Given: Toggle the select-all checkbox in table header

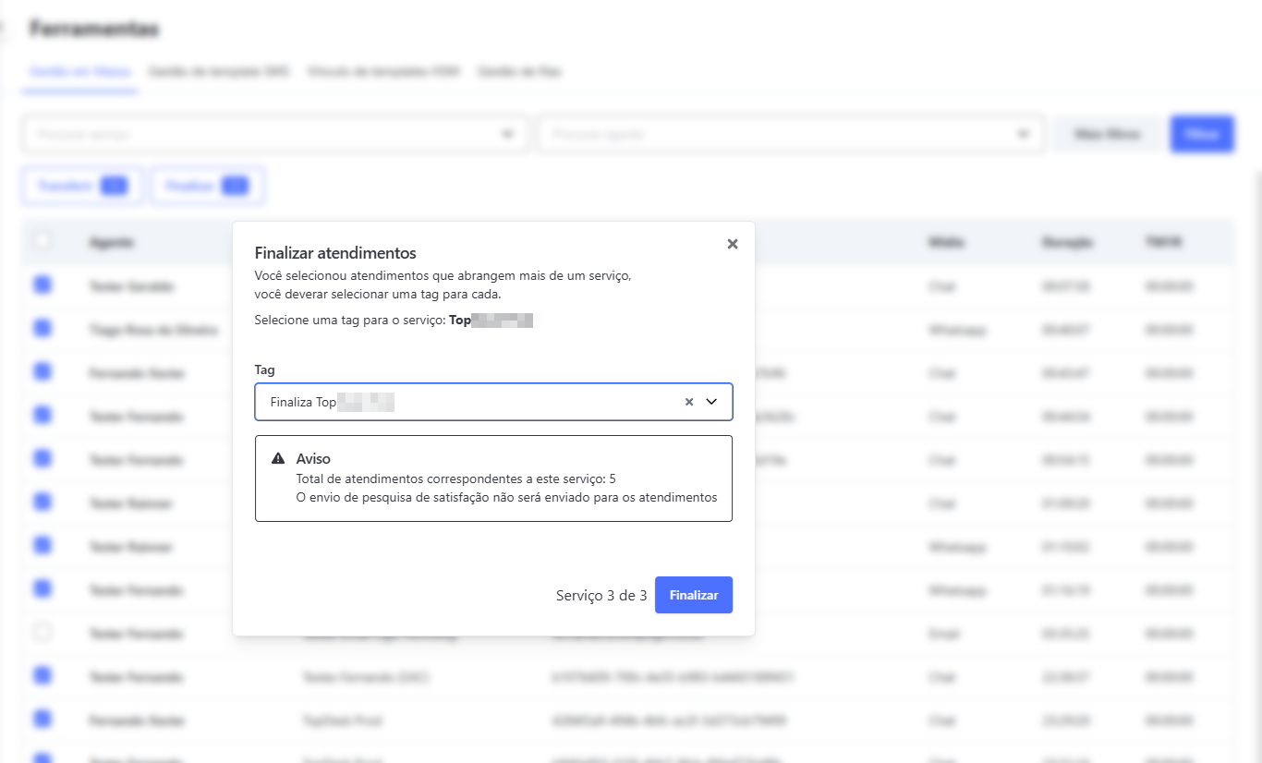Looking at the screenshot, I should [42, 241].
